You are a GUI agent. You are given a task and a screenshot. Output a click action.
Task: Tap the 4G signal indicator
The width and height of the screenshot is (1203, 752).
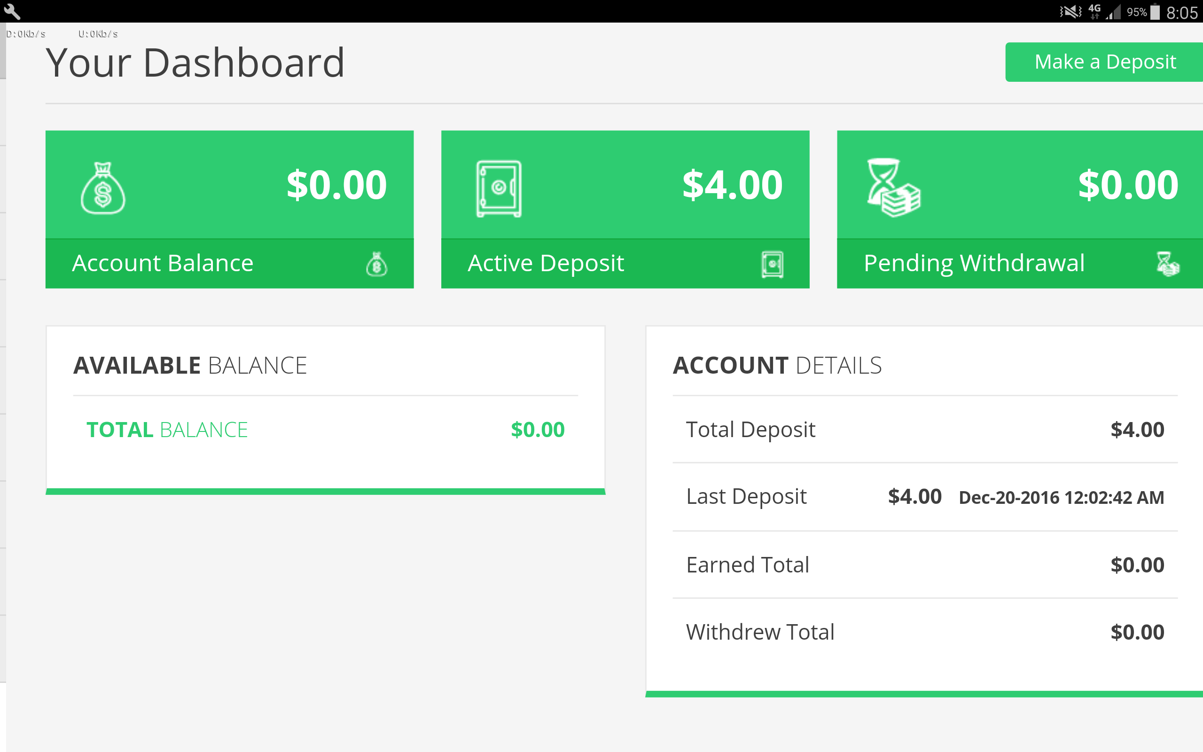pyautogui.click(x=1094, y=11)
